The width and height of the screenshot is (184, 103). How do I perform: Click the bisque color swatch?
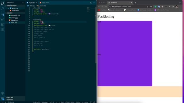(x=49, y=25)
